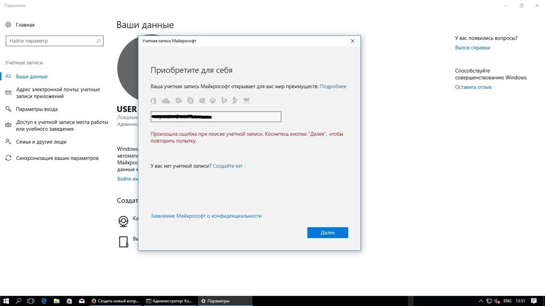Image resolution: width=545 pixels, height=306 pixels.
Task: Open the Windows Start menu
Action: point(6,301)
